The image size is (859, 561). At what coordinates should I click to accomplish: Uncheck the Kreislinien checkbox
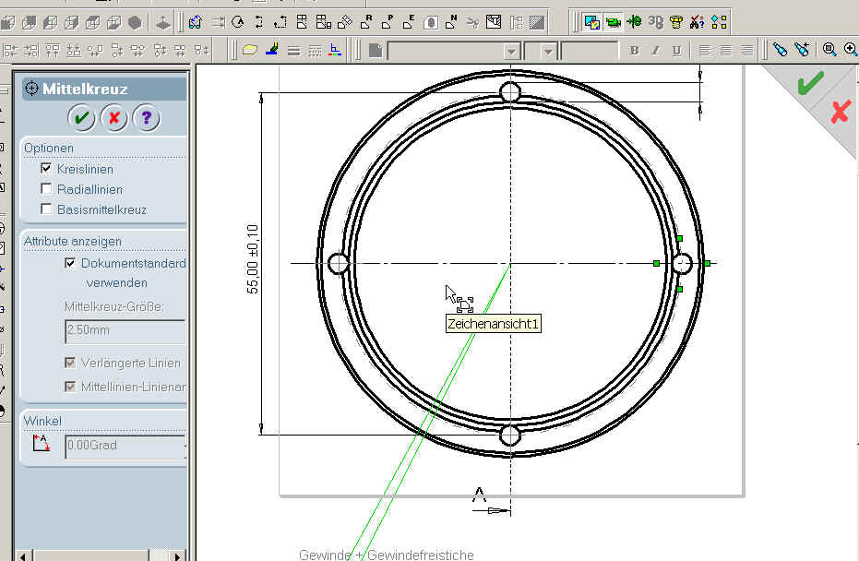[47, 169]
